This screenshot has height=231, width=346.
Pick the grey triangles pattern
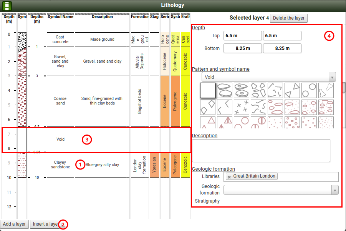coord(292,90)
